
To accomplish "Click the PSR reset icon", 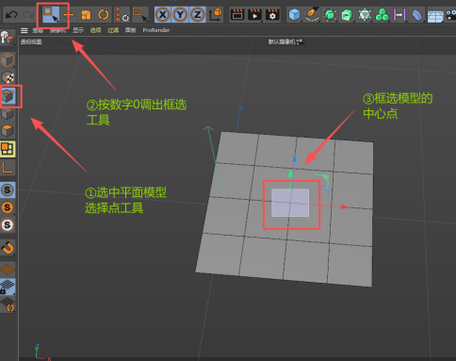I will click(x=122, y=15).
